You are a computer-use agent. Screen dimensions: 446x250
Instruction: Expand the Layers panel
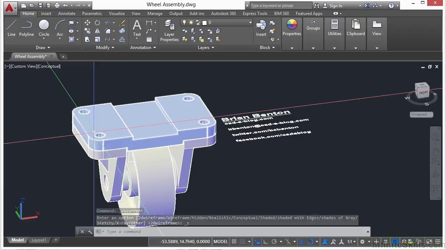[x=206, y=48]
